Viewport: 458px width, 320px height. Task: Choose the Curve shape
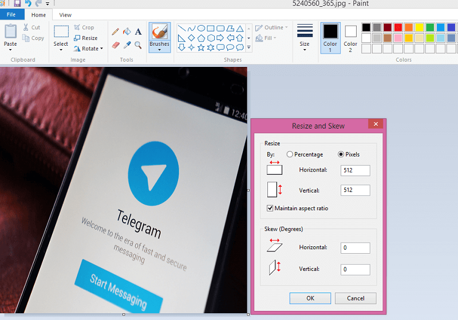tap(191, 28)
